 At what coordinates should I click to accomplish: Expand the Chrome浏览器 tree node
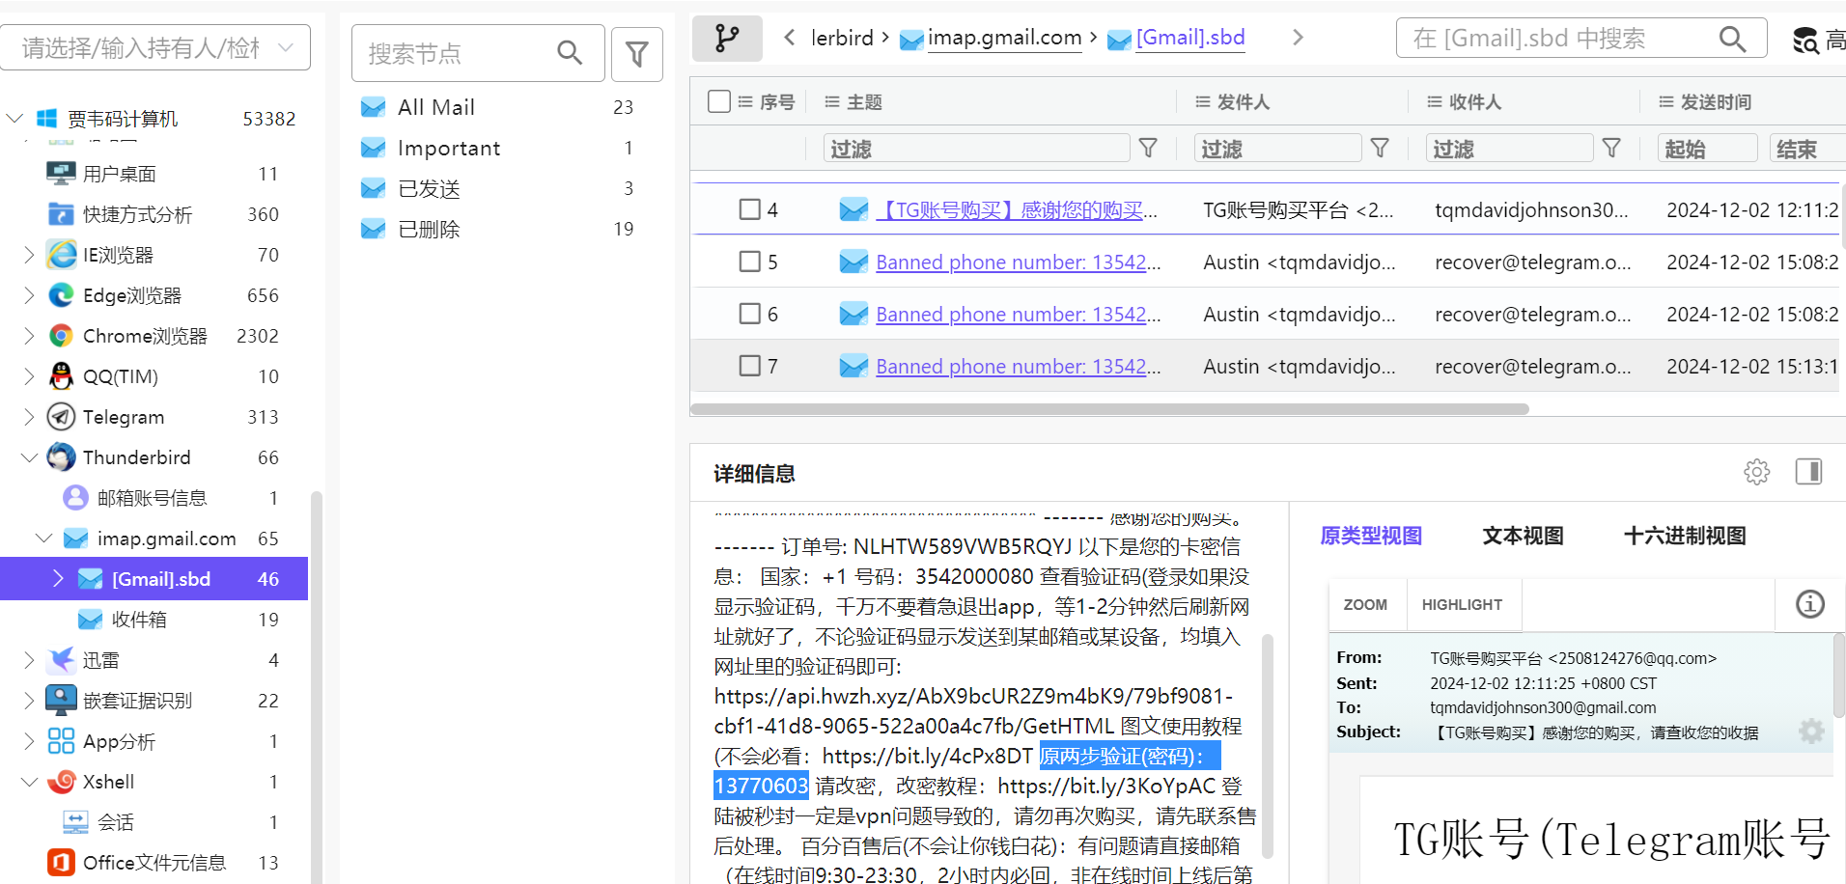coord(29,336)
